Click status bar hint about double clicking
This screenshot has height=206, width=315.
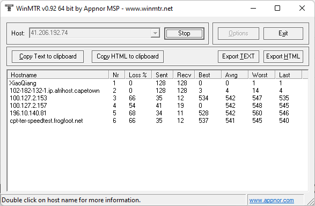pyautogui.click(x=71, y=200)
